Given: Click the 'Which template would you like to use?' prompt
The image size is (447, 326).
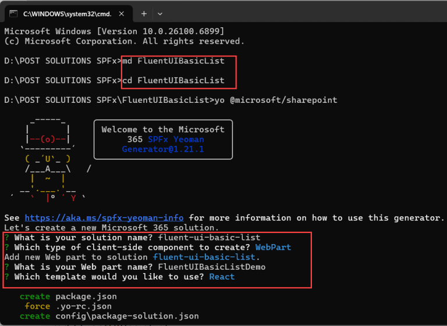Looking at the screenshot, I should point(109,277).
